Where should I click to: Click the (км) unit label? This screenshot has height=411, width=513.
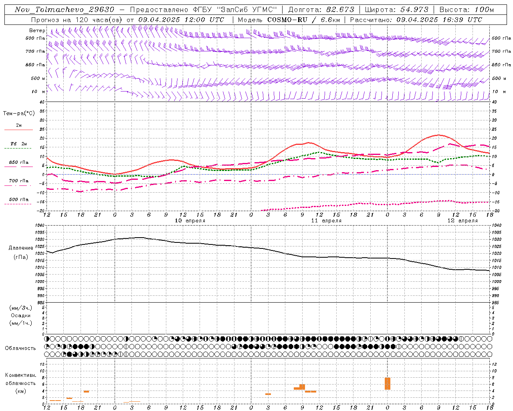[20, 391]
